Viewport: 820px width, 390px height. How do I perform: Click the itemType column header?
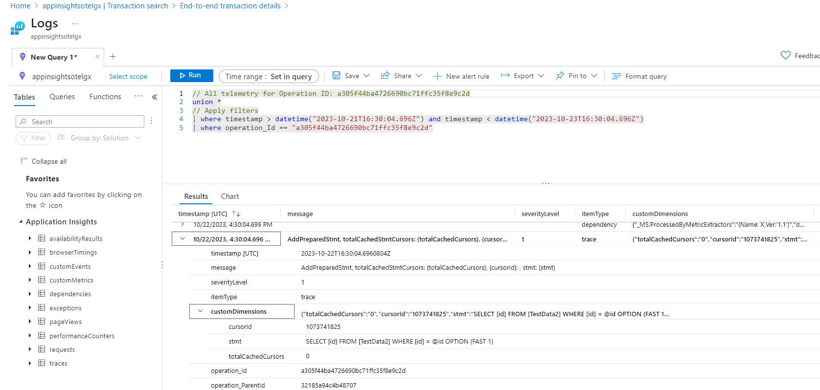coord(595,214)
